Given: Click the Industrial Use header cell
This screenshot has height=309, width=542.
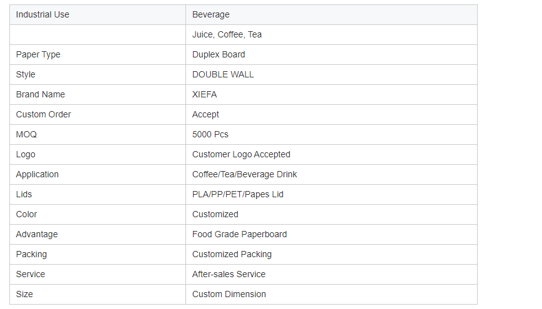Looking at the screenshot, I should pyautogui.click(x=98, y=14).
